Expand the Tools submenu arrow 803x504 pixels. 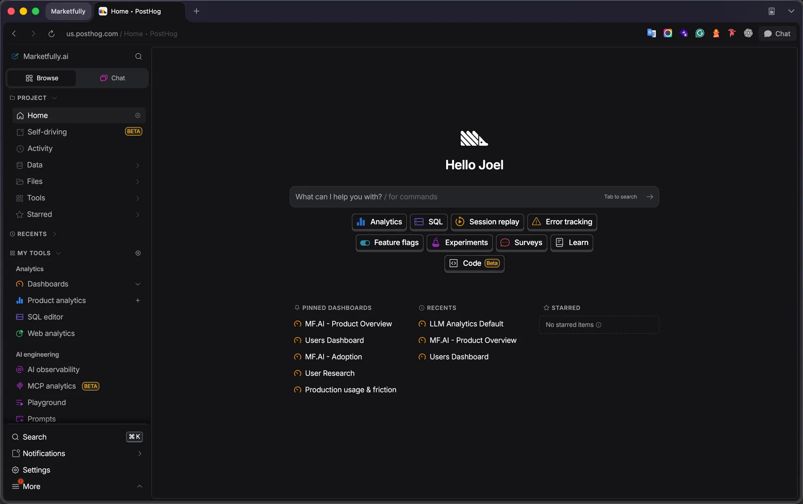click(x=138, y=198)
